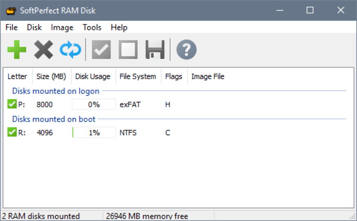Screen dimensions: 357x221
Task: Sort by the Size (MB) column header
Action: click(52, 76)
